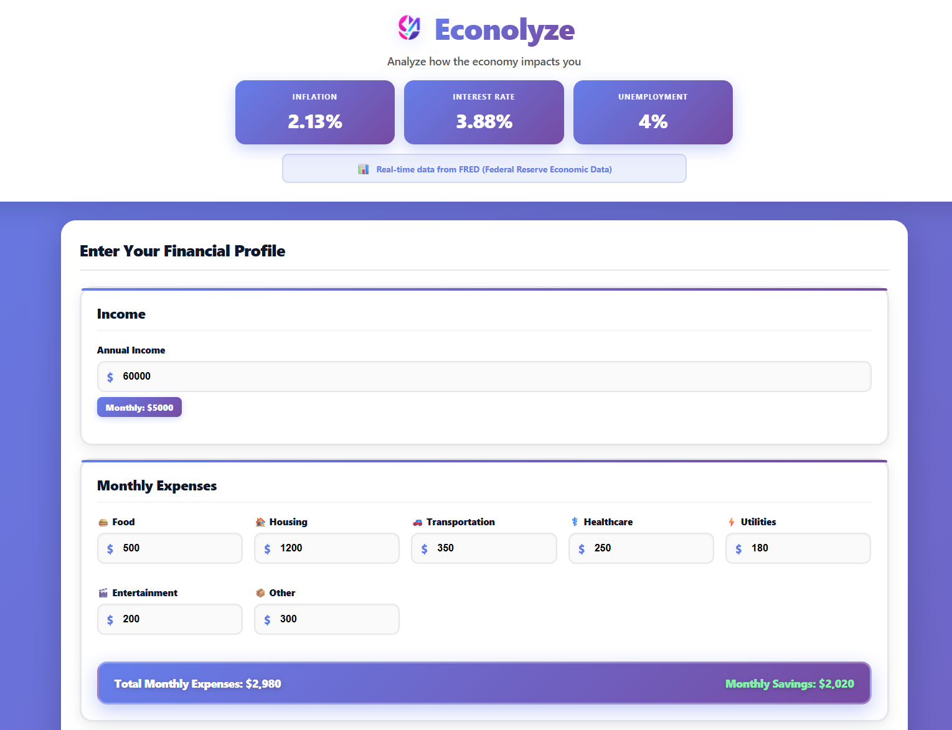
Task: Click the Housing expense input showing 1200
Action: click(x=326, y=548)
